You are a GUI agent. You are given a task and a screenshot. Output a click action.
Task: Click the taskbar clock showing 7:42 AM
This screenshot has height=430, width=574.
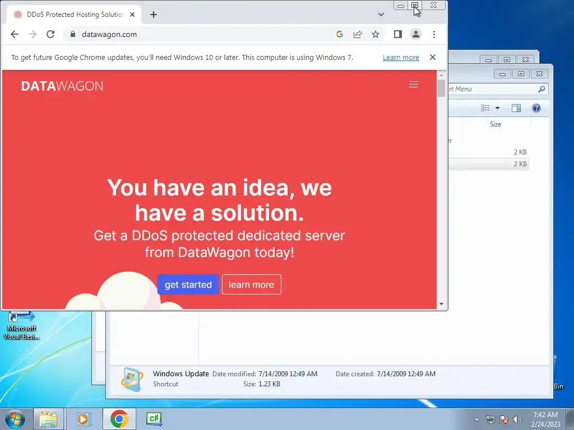pyautogui.click(x=545, y=419)
